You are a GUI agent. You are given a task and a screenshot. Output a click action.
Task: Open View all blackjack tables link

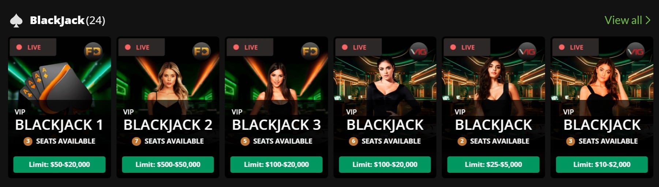click(x=623, y=20)
